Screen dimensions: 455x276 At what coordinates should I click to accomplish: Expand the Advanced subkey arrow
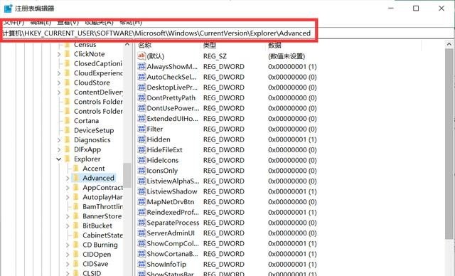68,179
